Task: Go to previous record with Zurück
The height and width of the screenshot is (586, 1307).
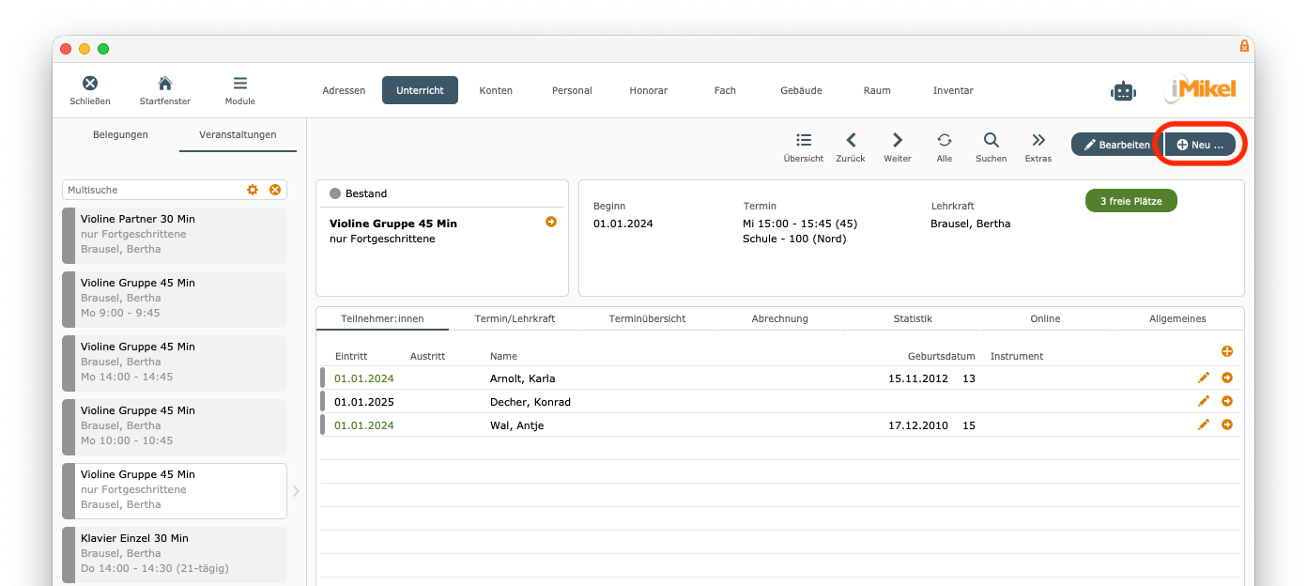Action: (851, 141)
